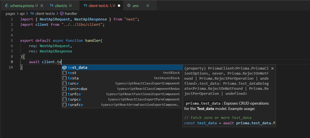310x138 pixels.
Task: Click the snippet icon beside tsrcredux
Action: pyautogui.click(x=64, y=89)
